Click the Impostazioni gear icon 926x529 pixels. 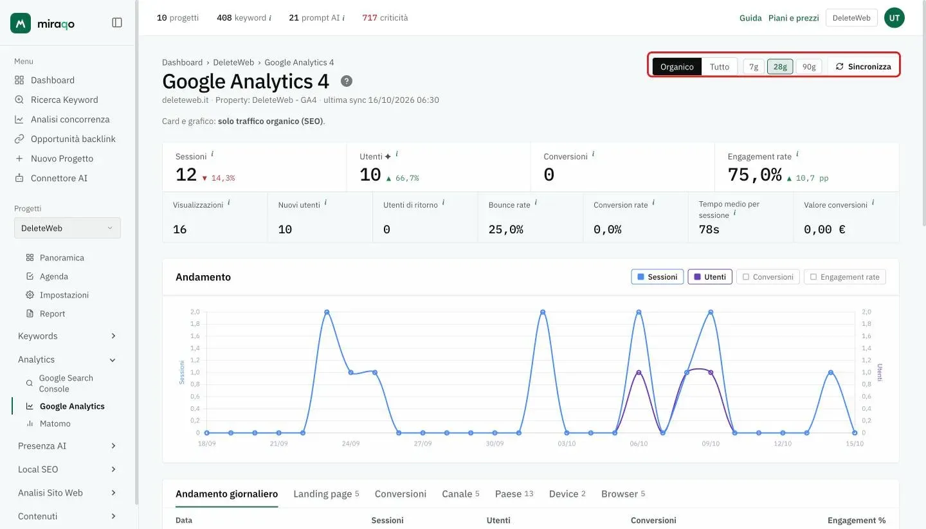[30, 295]
